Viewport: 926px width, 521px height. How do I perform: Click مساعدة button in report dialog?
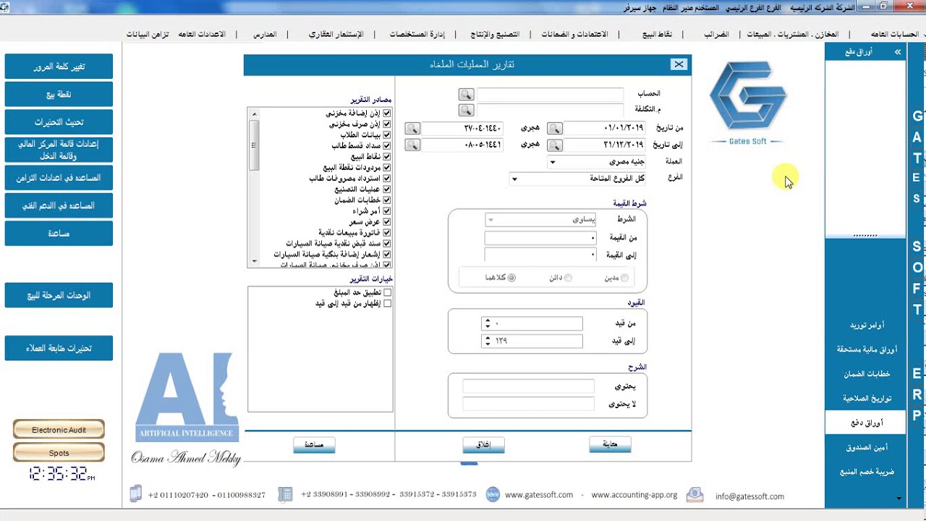(x=314, y=444)
